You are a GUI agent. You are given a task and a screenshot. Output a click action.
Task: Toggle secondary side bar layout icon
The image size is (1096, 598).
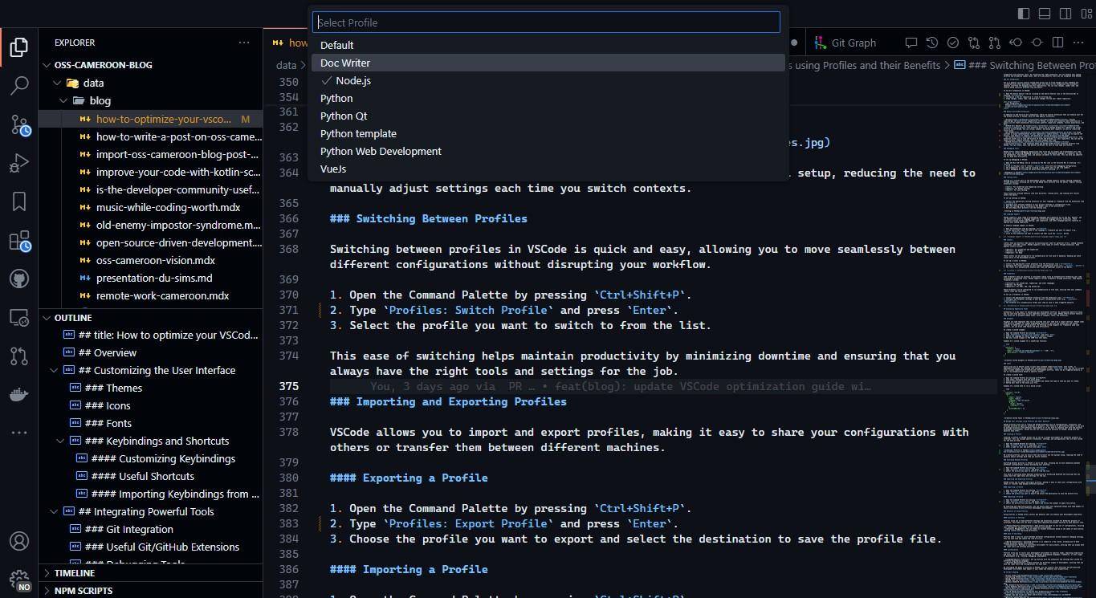pyautogui.click(x=1065, y=13)
